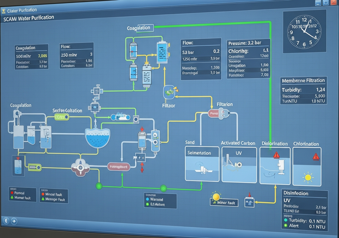339x238 pixels.
Task: Maximize the Clater Purfication window
Action: pyautogui.click(x=325, y=3)
